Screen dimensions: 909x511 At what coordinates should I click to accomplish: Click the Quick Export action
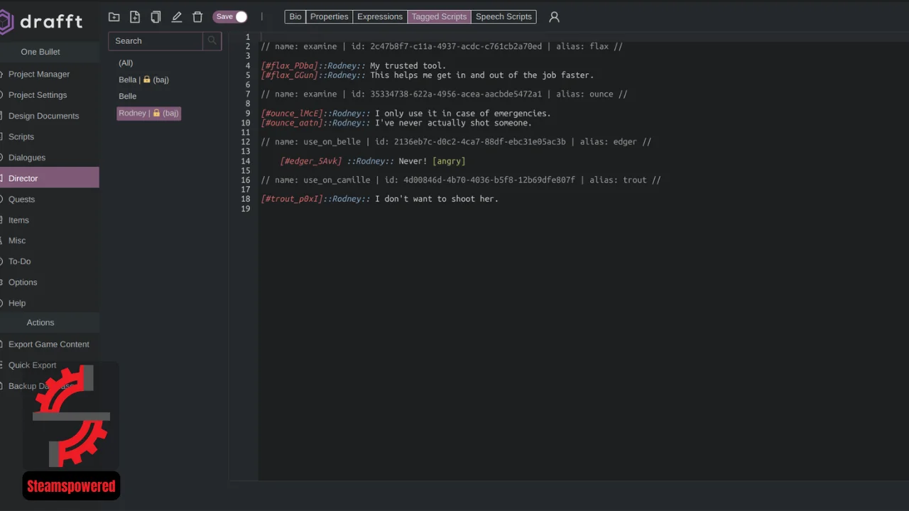[32, 365]
